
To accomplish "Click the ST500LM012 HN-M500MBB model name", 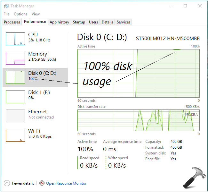I will tap(168, 39).
